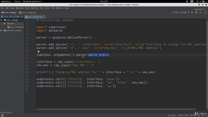
Task: Click the Project panel horizontal scrollbar
Action: (6, 113)
